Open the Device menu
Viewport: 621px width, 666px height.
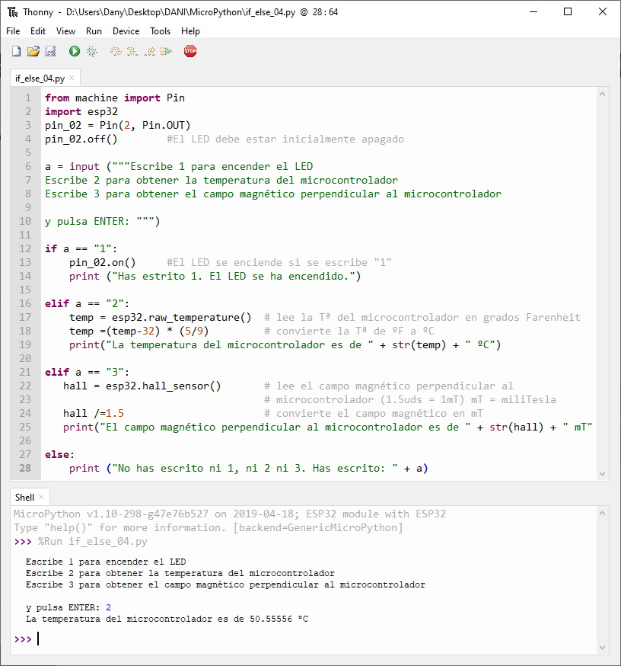tap(126, 31)
